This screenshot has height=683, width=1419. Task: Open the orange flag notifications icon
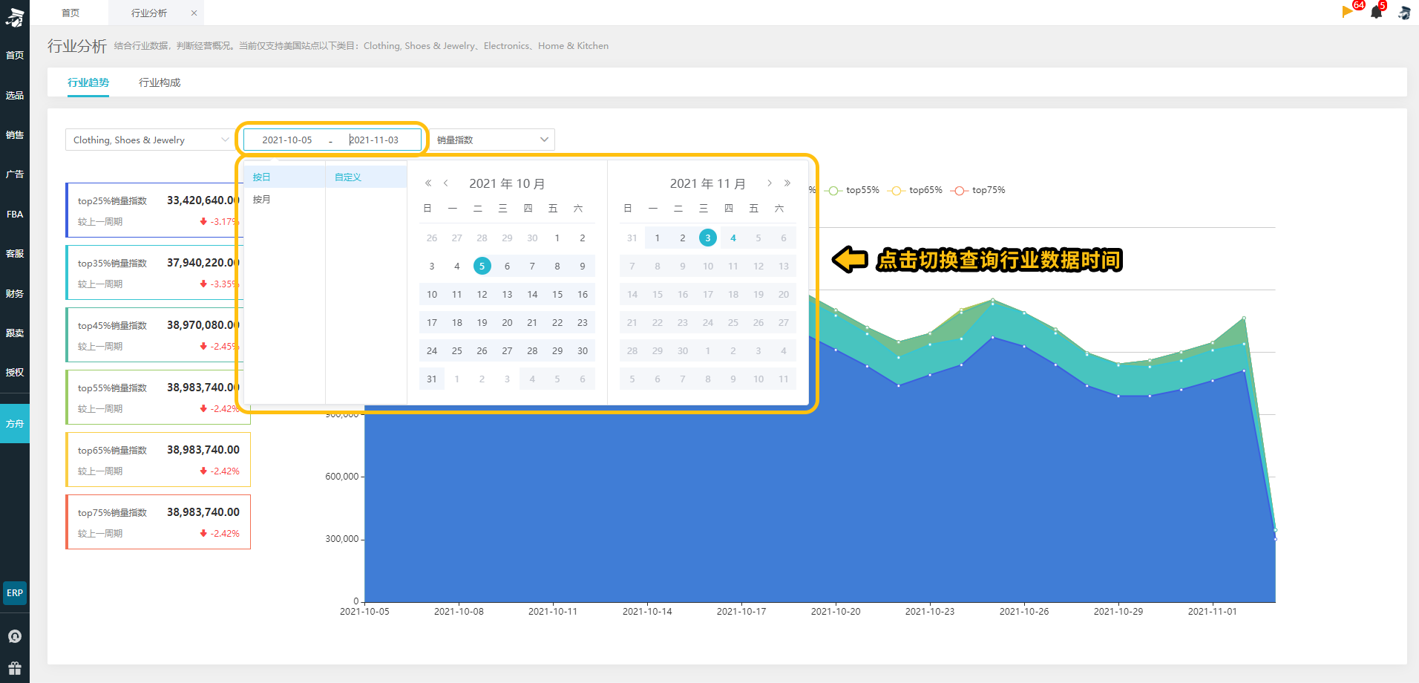(1348, 11)
